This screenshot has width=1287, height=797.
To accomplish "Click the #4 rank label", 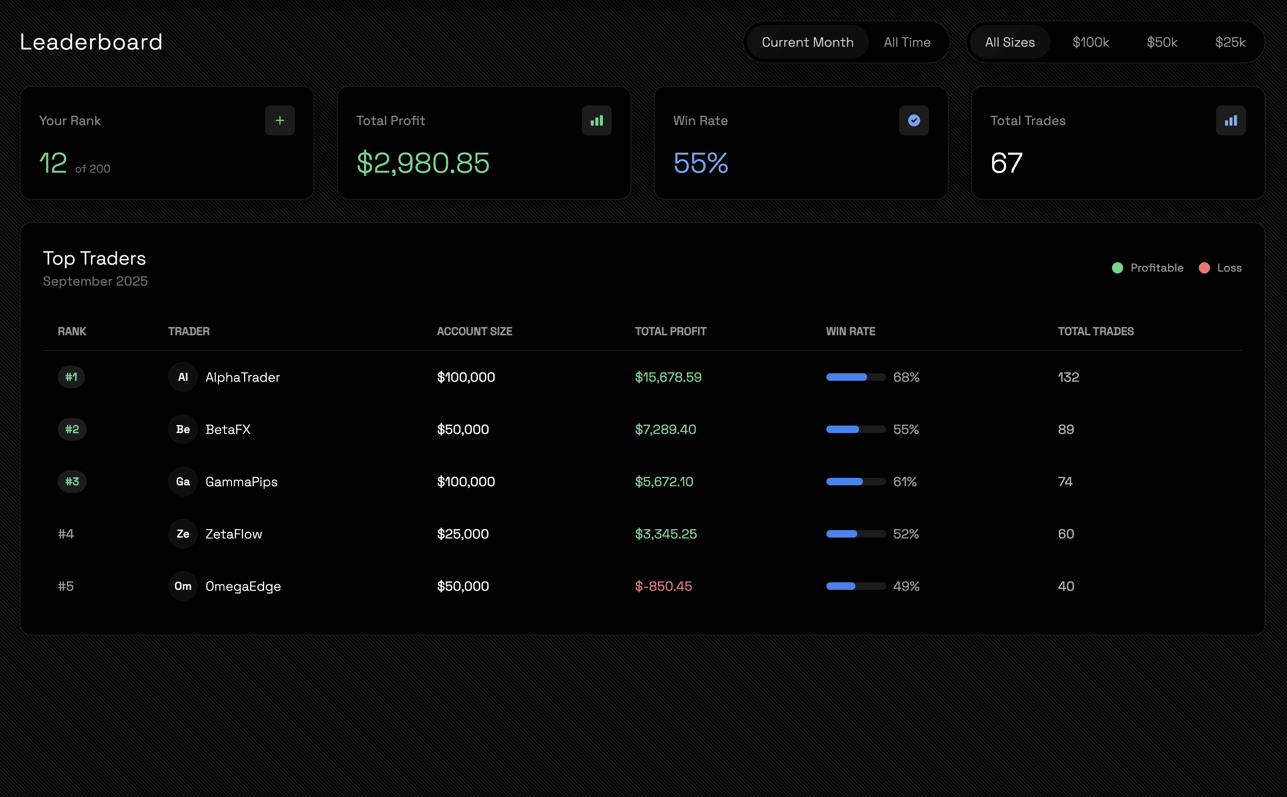I will pos(66,533).
